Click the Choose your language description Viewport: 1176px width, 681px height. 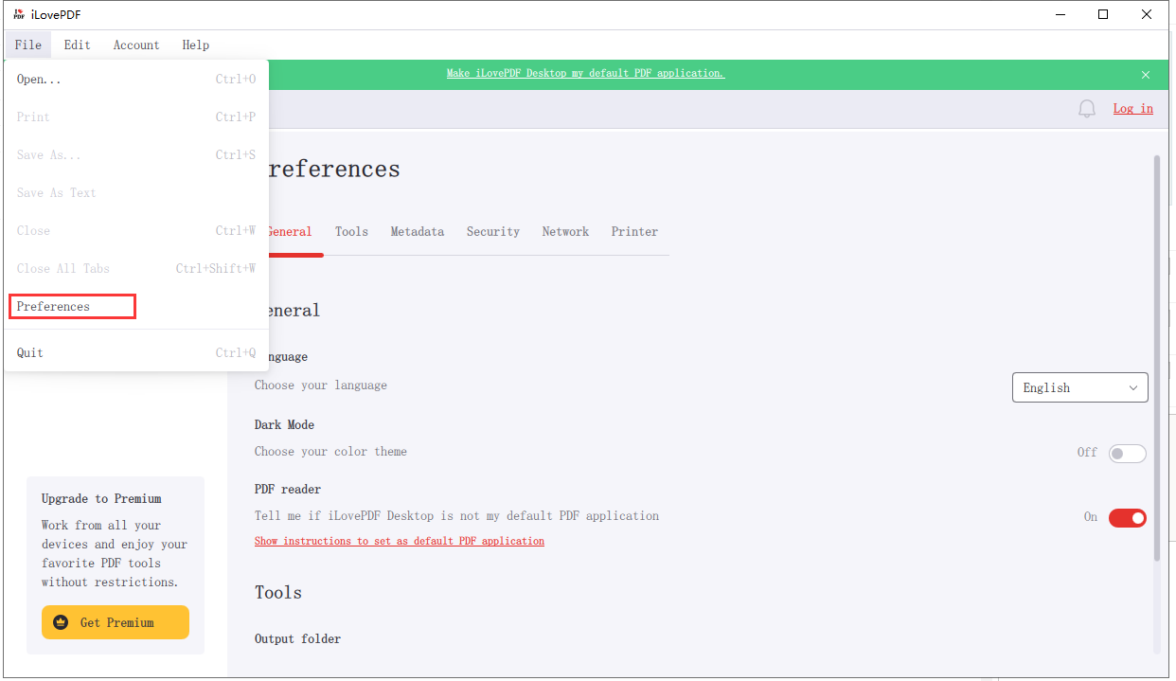[321, 385]
